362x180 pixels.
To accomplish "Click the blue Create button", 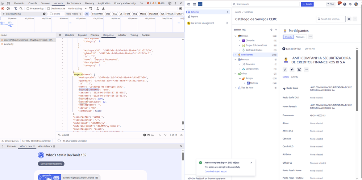I will pyautogui.click(x=307, y=4).
